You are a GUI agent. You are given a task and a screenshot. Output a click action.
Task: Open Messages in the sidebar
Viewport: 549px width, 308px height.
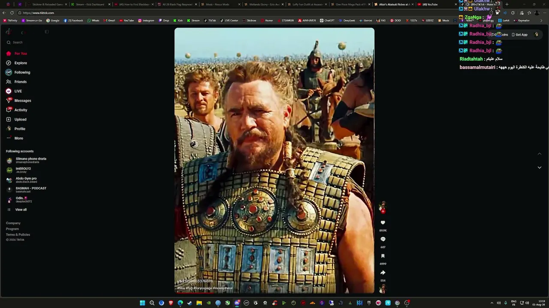coord(18,101)
